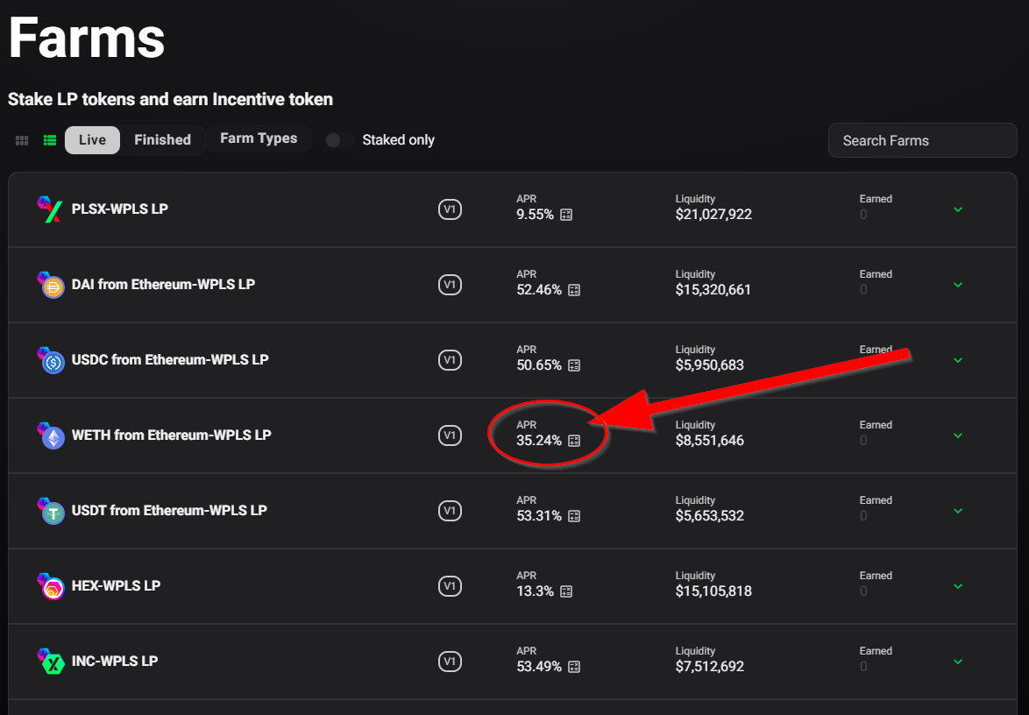
Task: Open APR calculator for WETH from Ethereum-WPLS LP
Action: (x=574, y=441)
